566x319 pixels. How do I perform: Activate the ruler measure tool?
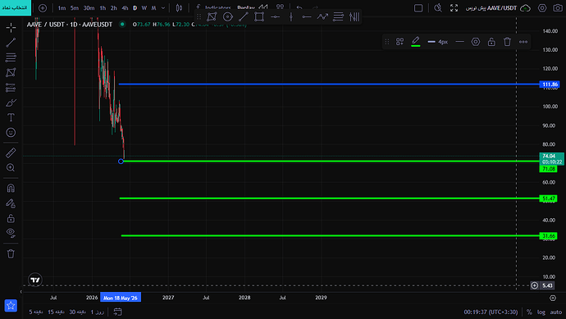click(11, 153)
